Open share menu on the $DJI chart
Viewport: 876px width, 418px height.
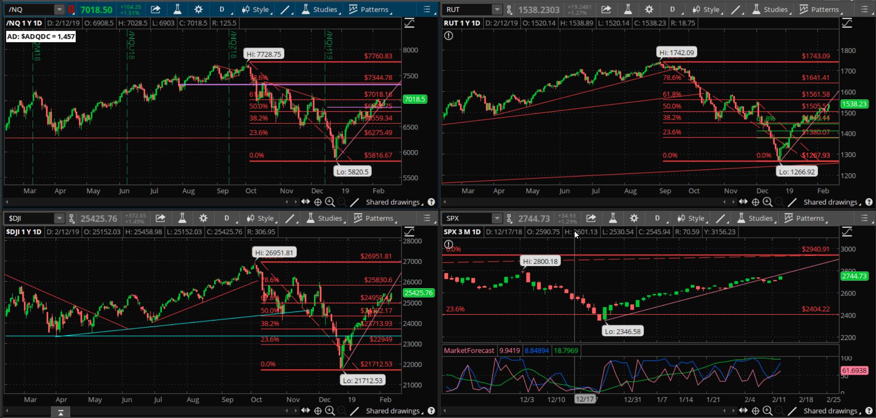[160, 218]
